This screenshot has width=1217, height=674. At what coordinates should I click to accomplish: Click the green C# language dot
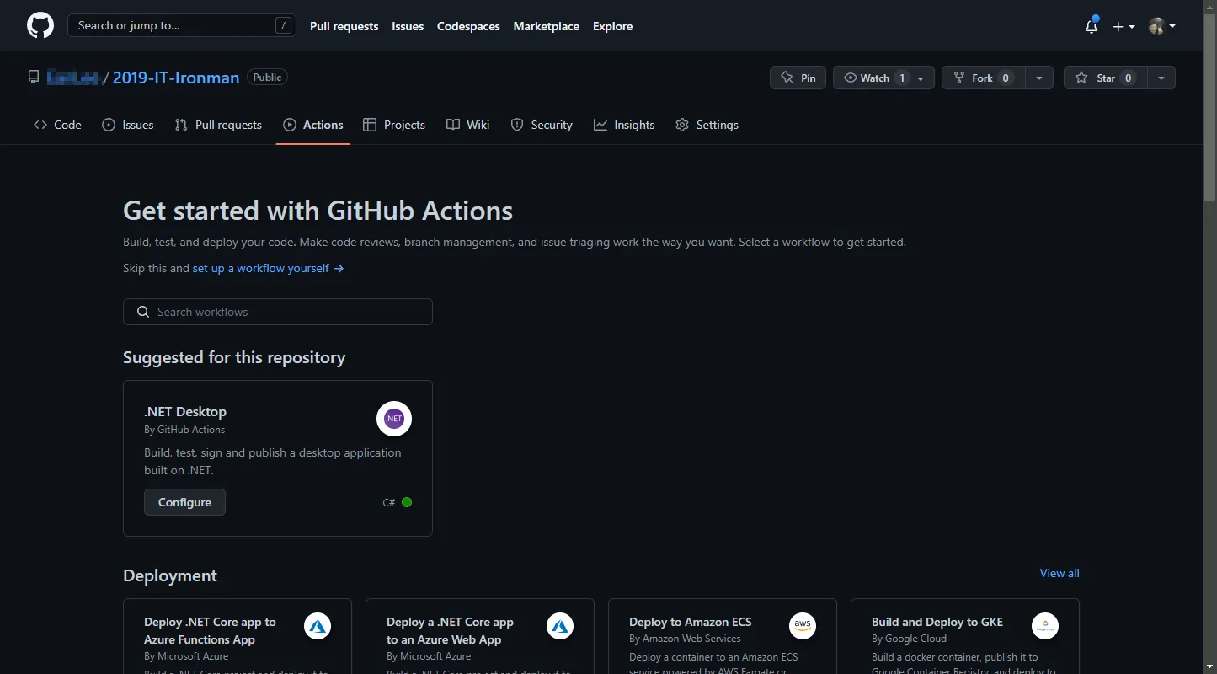(407, 501)
